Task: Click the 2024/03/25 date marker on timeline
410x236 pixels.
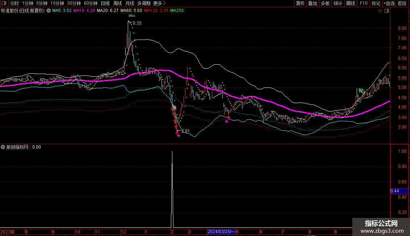Action: click(221, 232)
